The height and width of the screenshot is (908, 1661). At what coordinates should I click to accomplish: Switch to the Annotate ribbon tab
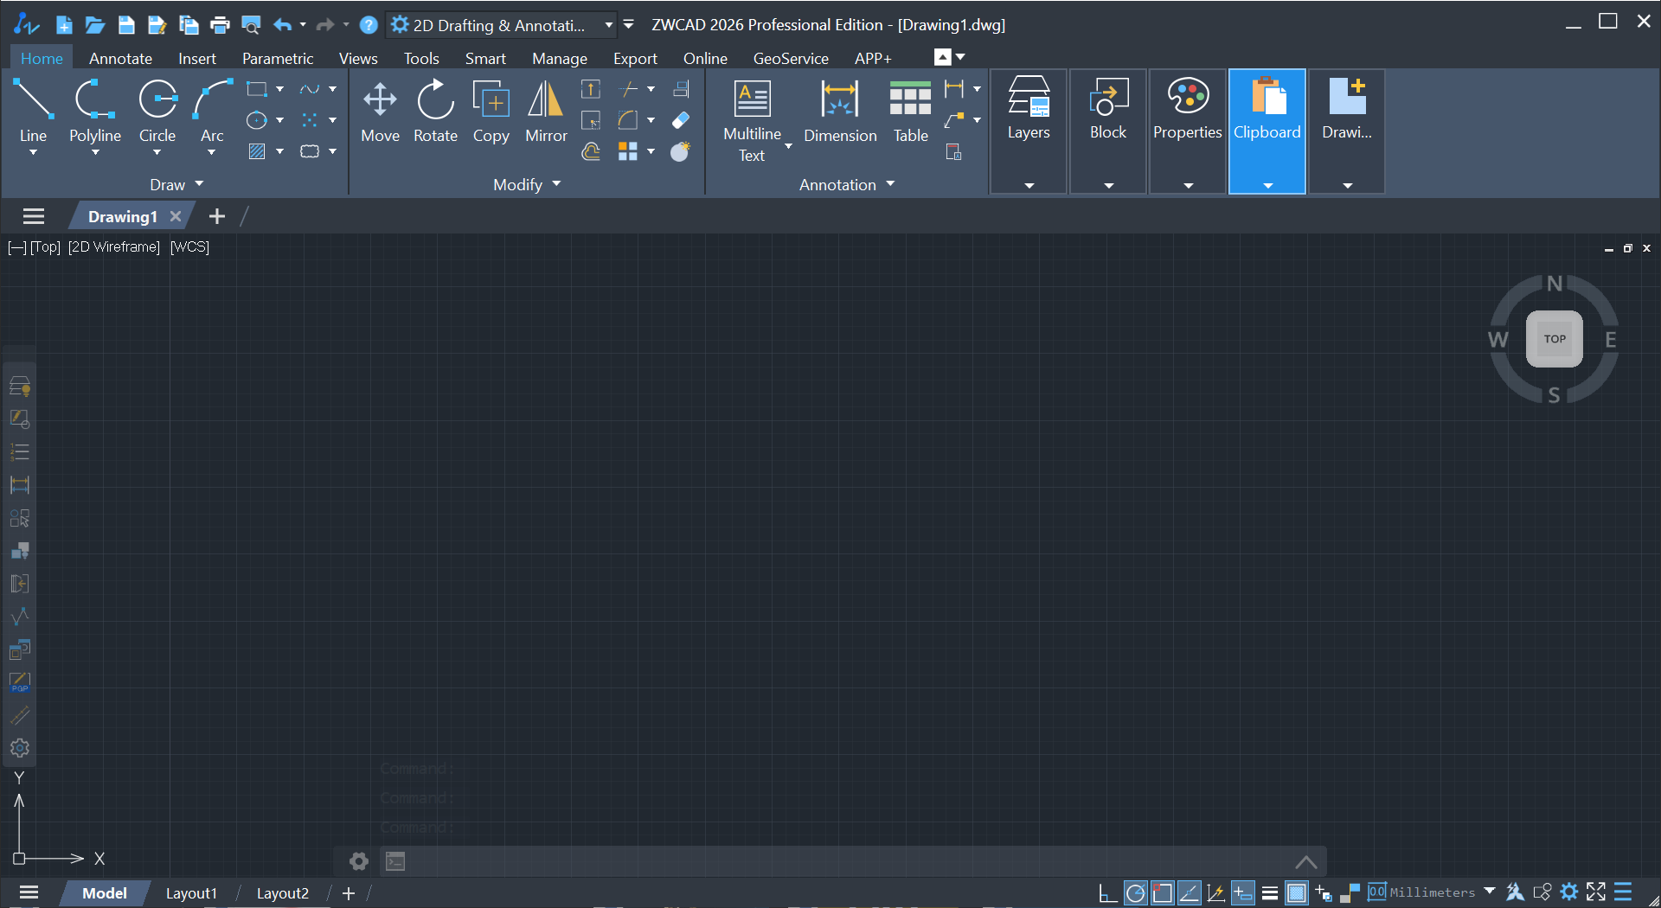tap(120, 58)
